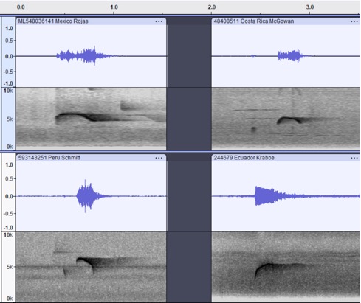Select the 593143251 Peru Schmitt clip title
This screenshot has width=361, height=303.
49,158
